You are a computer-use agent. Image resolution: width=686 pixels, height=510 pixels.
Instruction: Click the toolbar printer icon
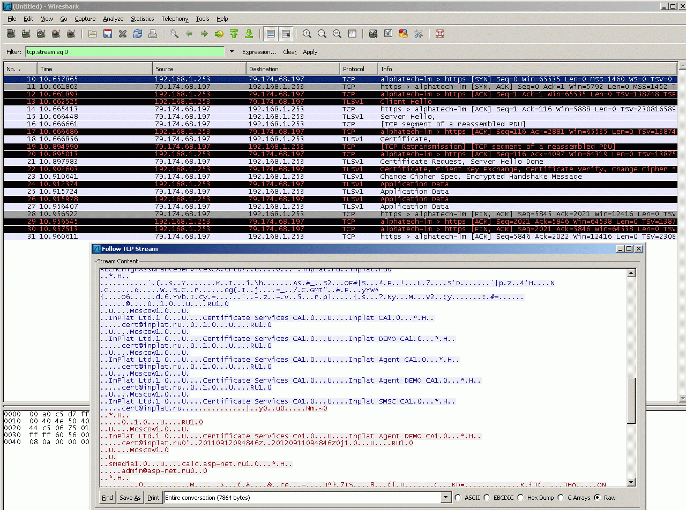click(153, 34)
